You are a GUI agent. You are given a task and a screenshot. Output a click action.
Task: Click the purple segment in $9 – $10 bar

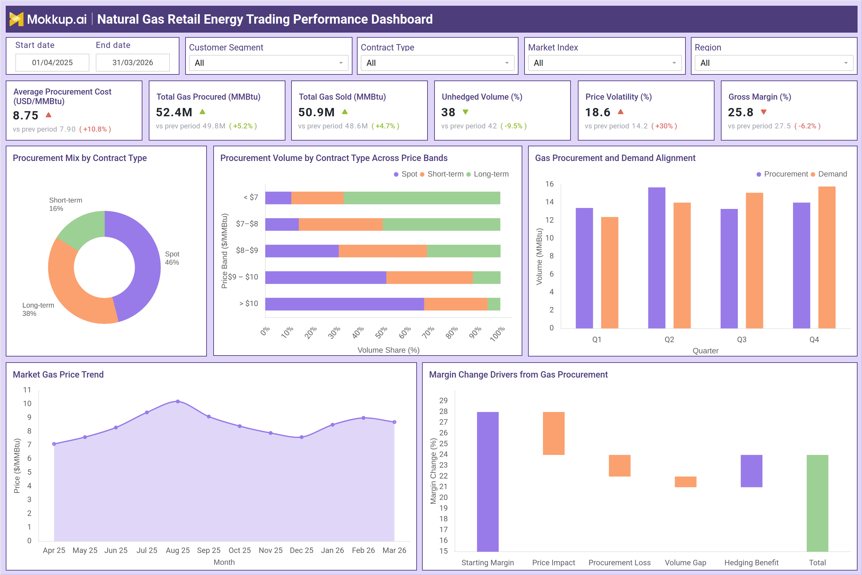325,278
